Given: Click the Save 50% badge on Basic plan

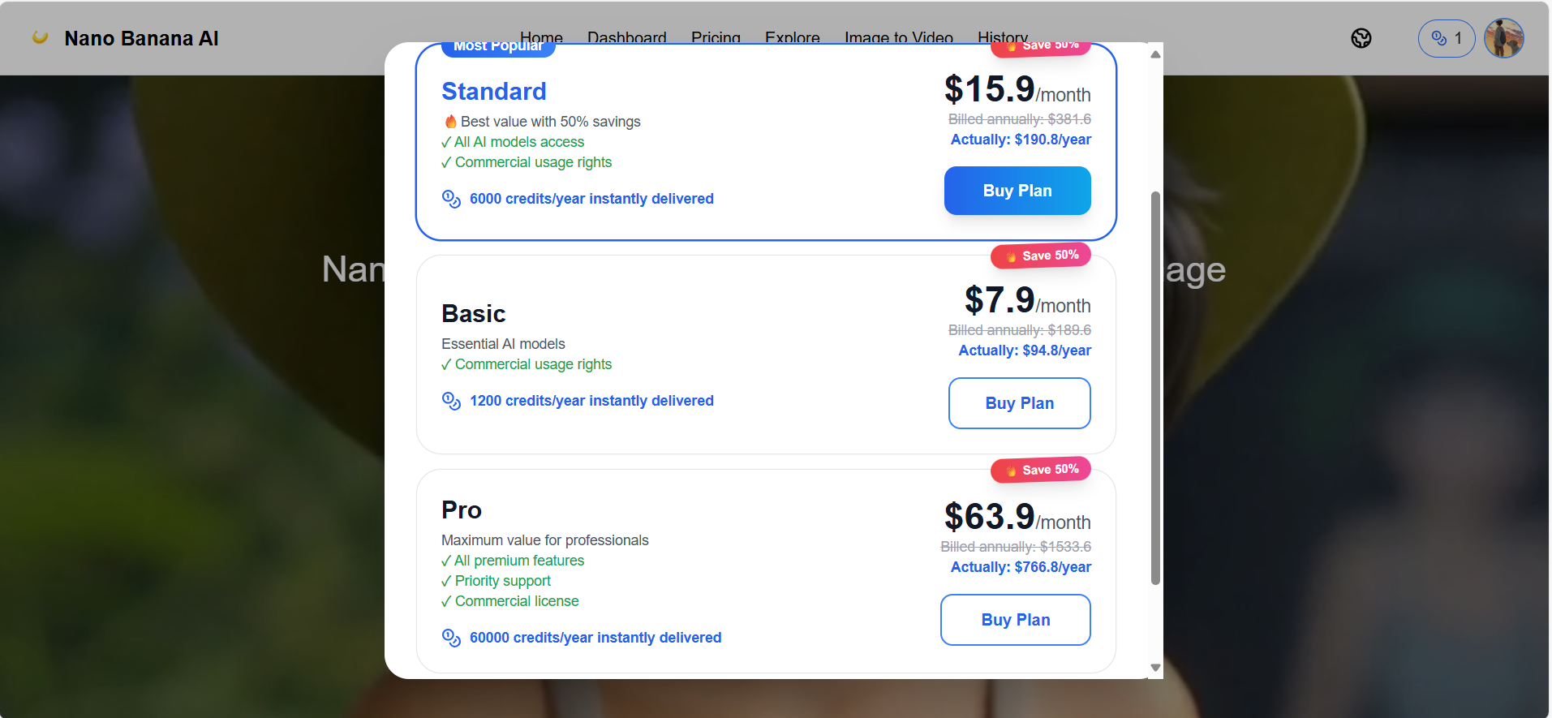Looking at the screenshot, I should (x=1041, y=256).
